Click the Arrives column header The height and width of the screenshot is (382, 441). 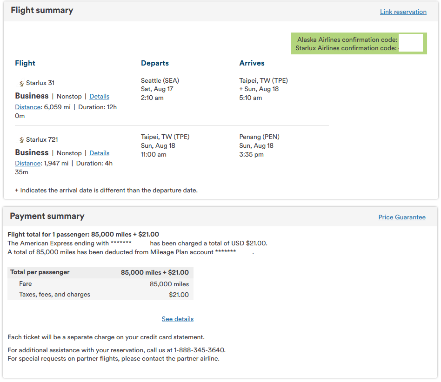[x=252, y=63]
